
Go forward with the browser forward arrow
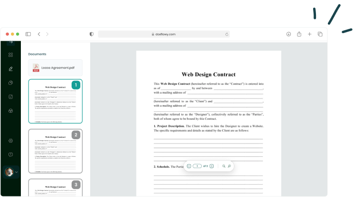coord(47,34)
